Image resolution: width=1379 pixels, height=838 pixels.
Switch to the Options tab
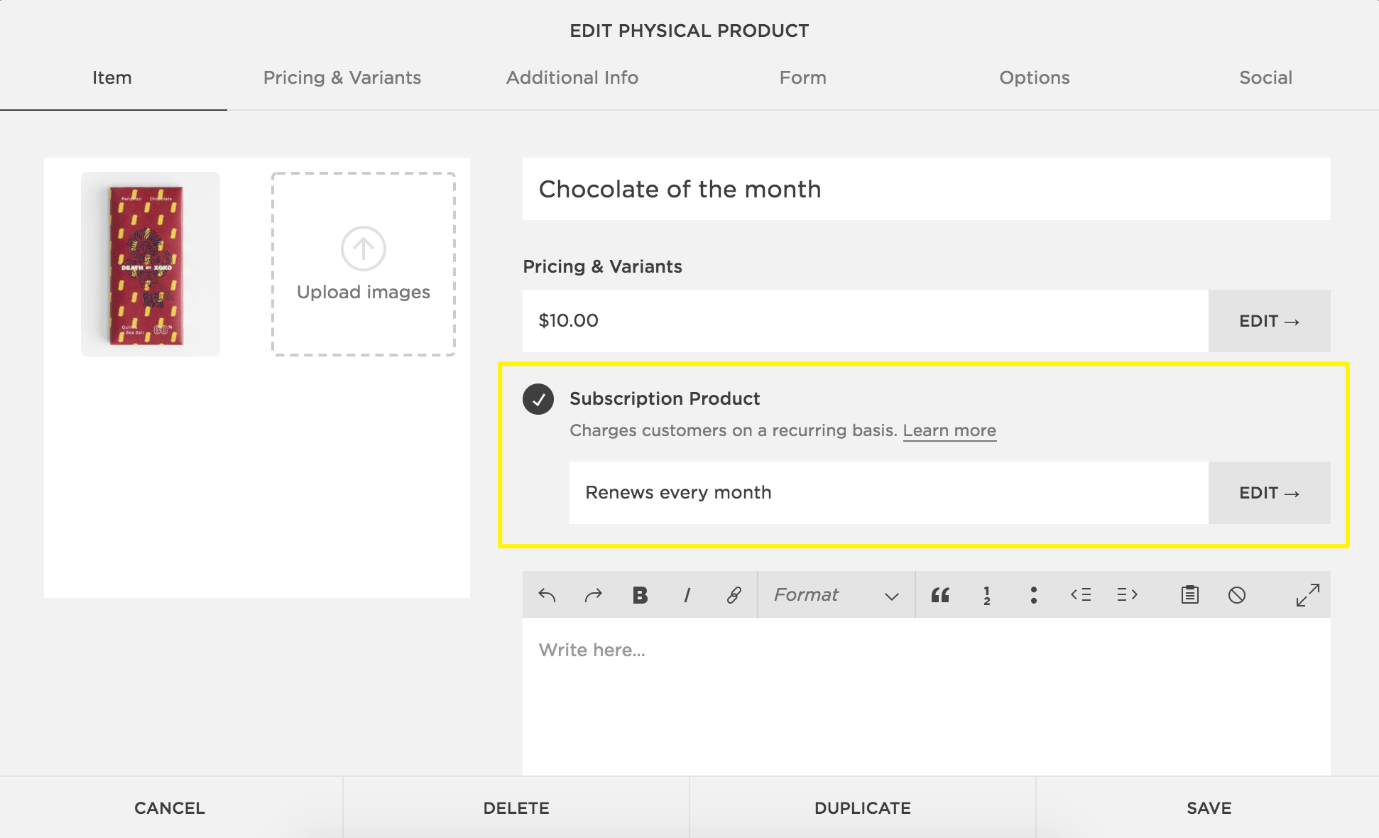pyautogui.click(x=1035, y=77)
